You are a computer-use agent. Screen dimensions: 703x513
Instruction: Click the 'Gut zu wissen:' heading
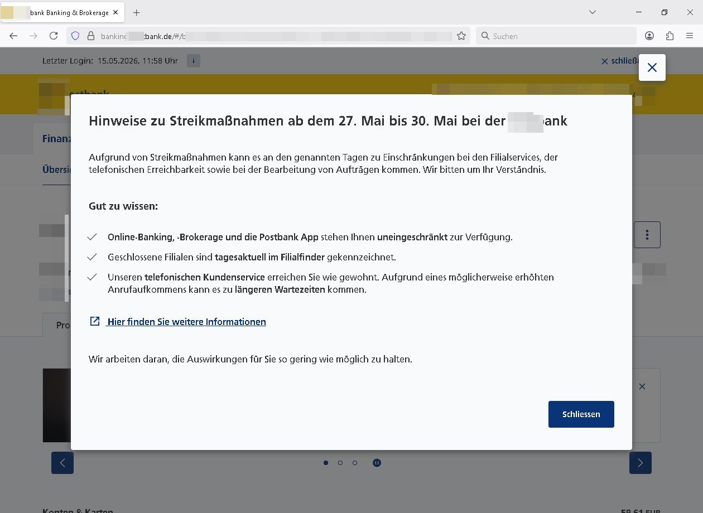coord(123,206)
